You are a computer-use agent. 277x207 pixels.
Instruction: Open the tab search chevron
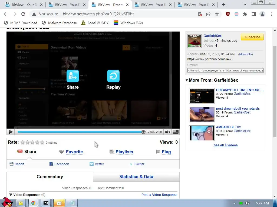245,5
